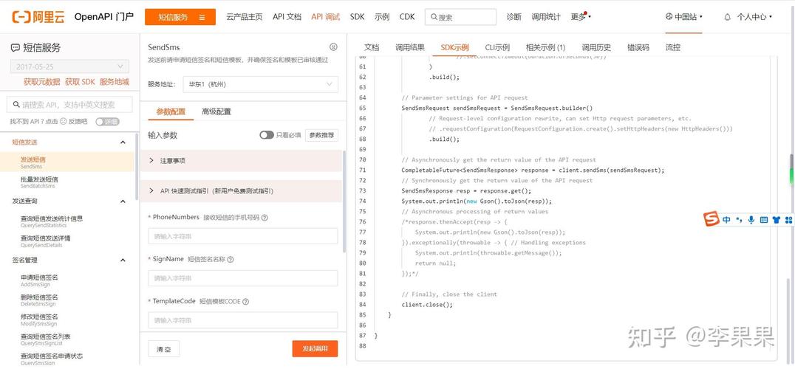Image resolution: width=795 pixels, height=369 pixels.
Task: Click the API search box in sidebar
Action: [x=69, y=105]
